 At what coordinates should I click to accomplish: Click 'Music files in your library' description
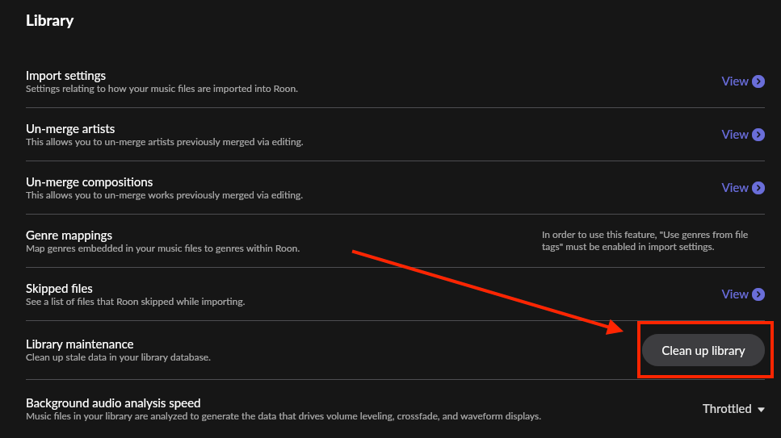(x=283, y=416)
